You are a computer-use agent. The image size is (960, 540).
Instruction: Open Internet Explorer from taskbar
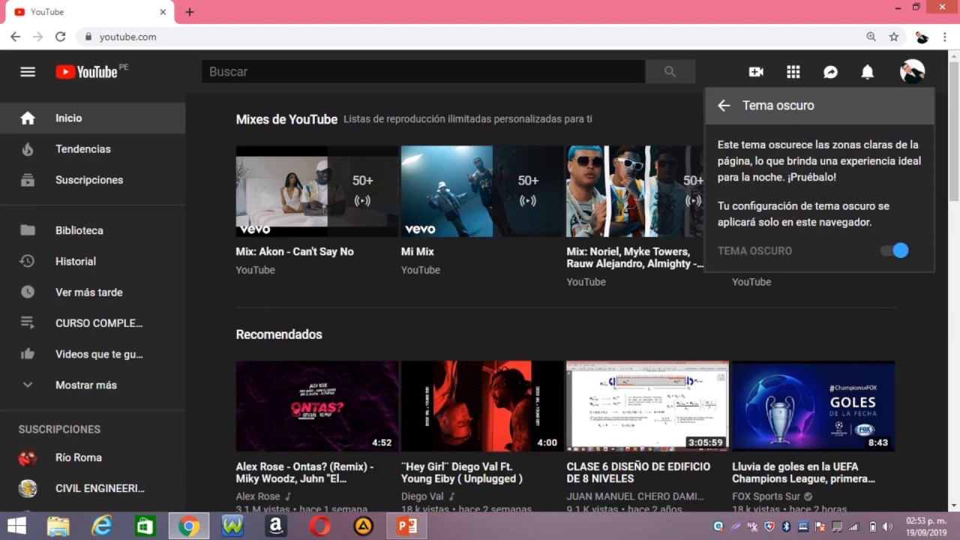[x=101, y=526]
